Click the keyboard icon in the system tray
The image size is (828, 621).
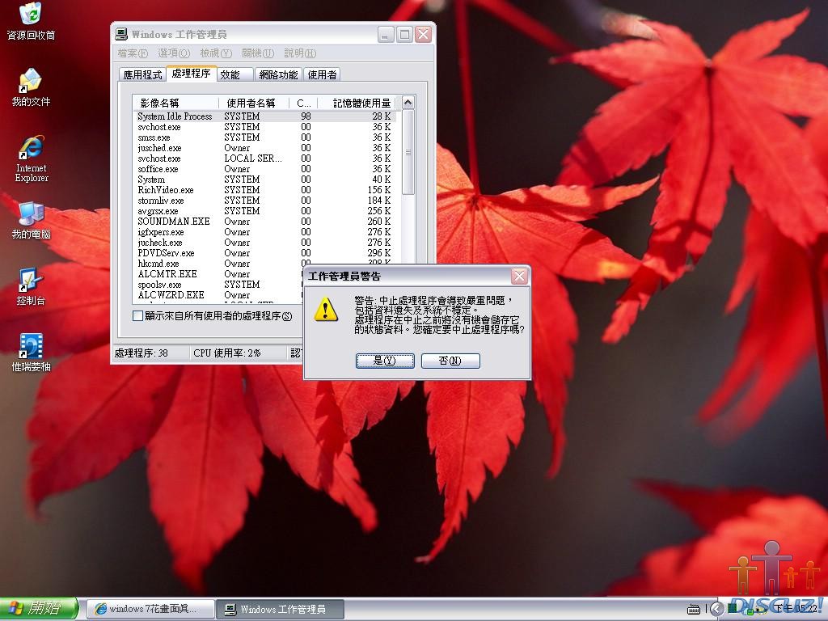click(694, 609)
